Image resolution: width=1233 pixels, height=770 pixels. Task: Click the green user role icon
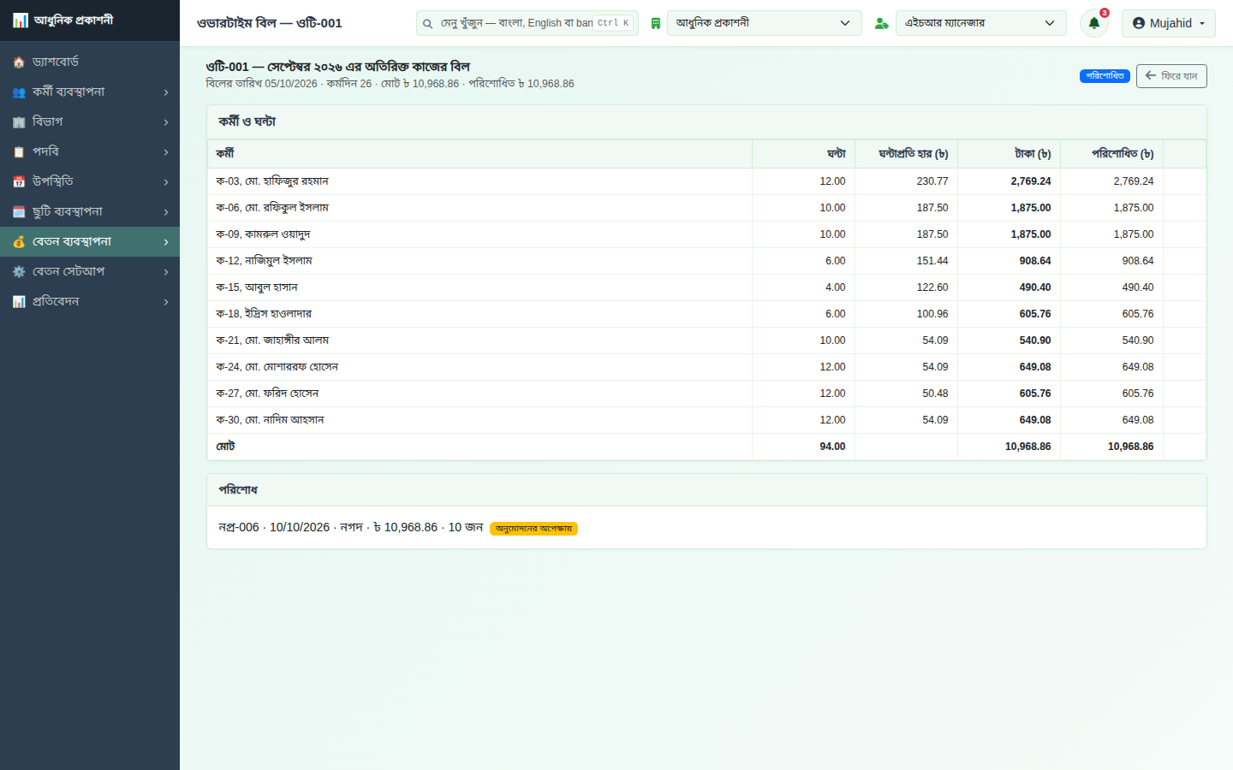(881, 23)
